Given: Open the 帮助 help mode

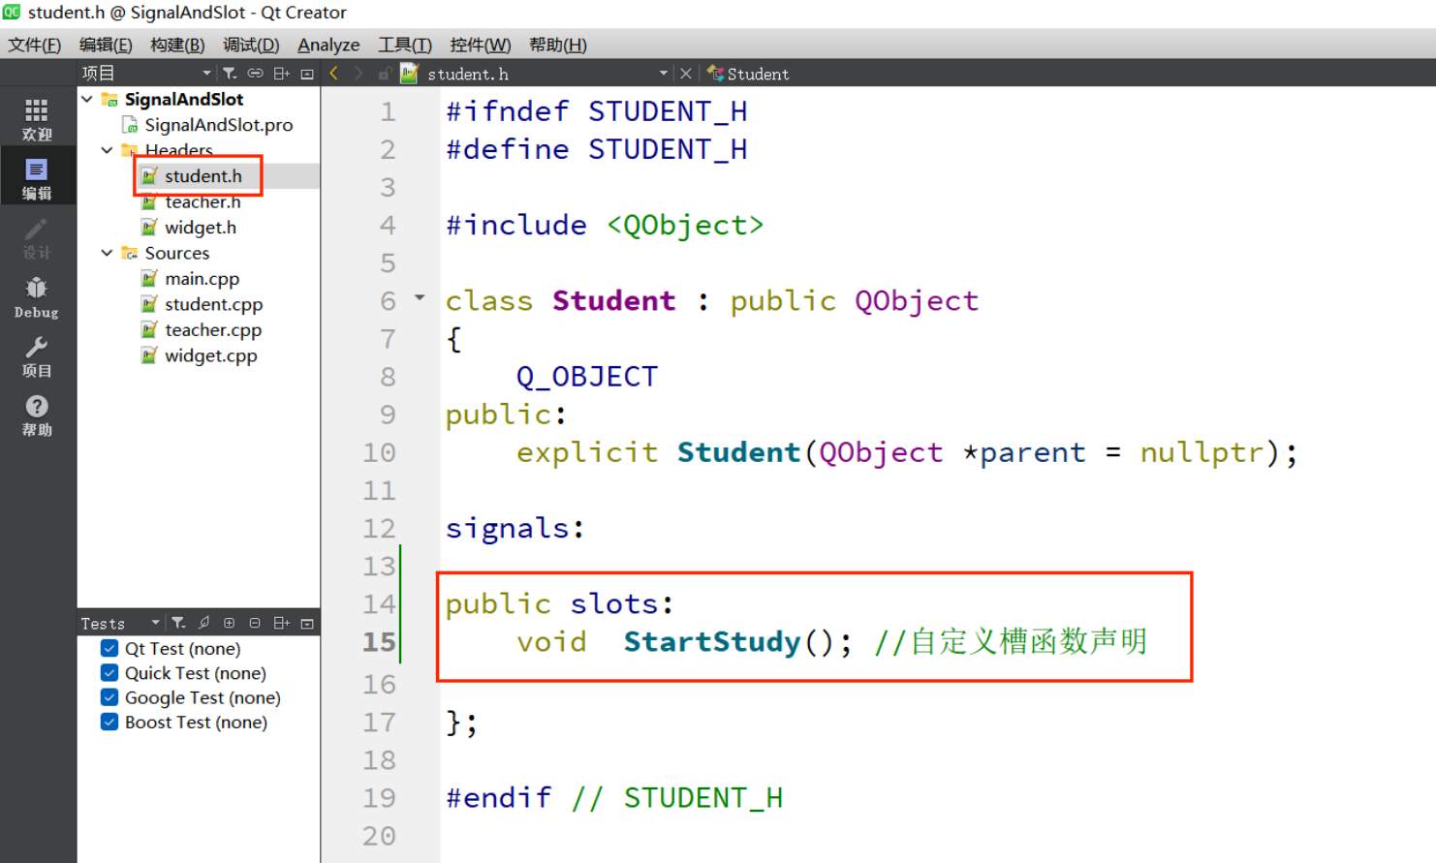Looking at the screenshot, I should click(37, 416).
